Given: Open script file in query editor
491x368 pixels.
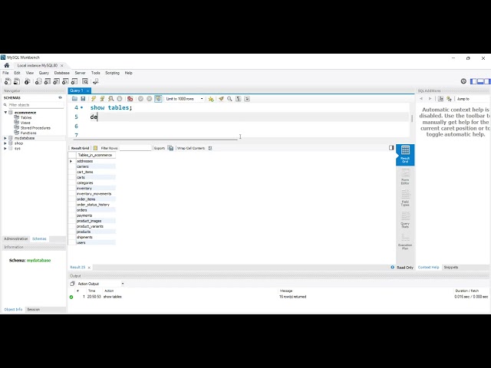Looking at the screenshot, I should [74, 99].
